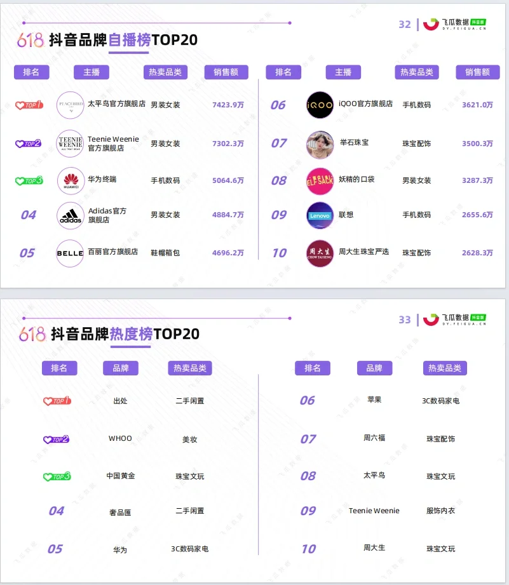Click the ELFSACK pink logo avatar
This screenshot has height=585, width=509.
pyautogui.click(x=320, y=181)
